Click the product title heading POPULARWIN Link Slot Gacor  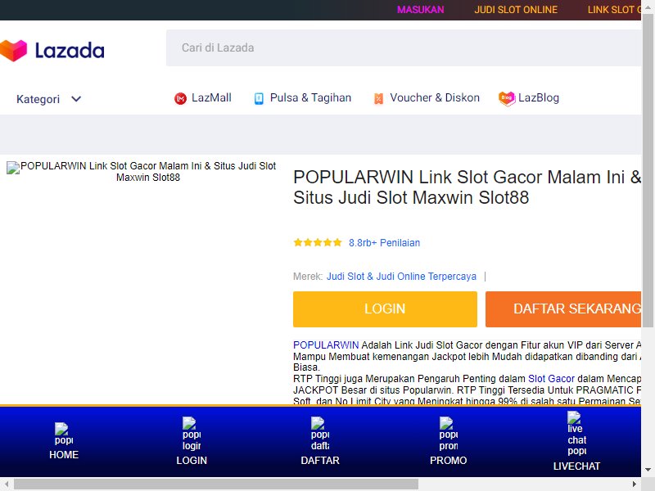(x=467, y=187)
